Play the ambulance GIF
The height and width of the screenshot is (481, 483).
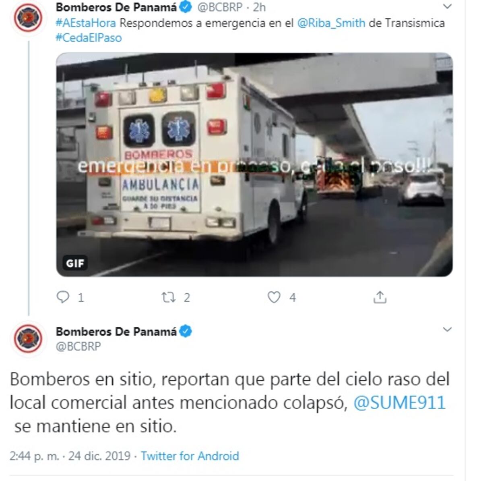[x=254, y=165]
